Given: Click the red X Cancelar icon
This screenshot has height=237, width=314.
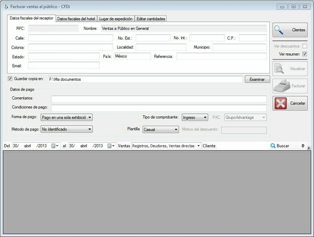Looking at the screenshot, I should pos(281,104).
